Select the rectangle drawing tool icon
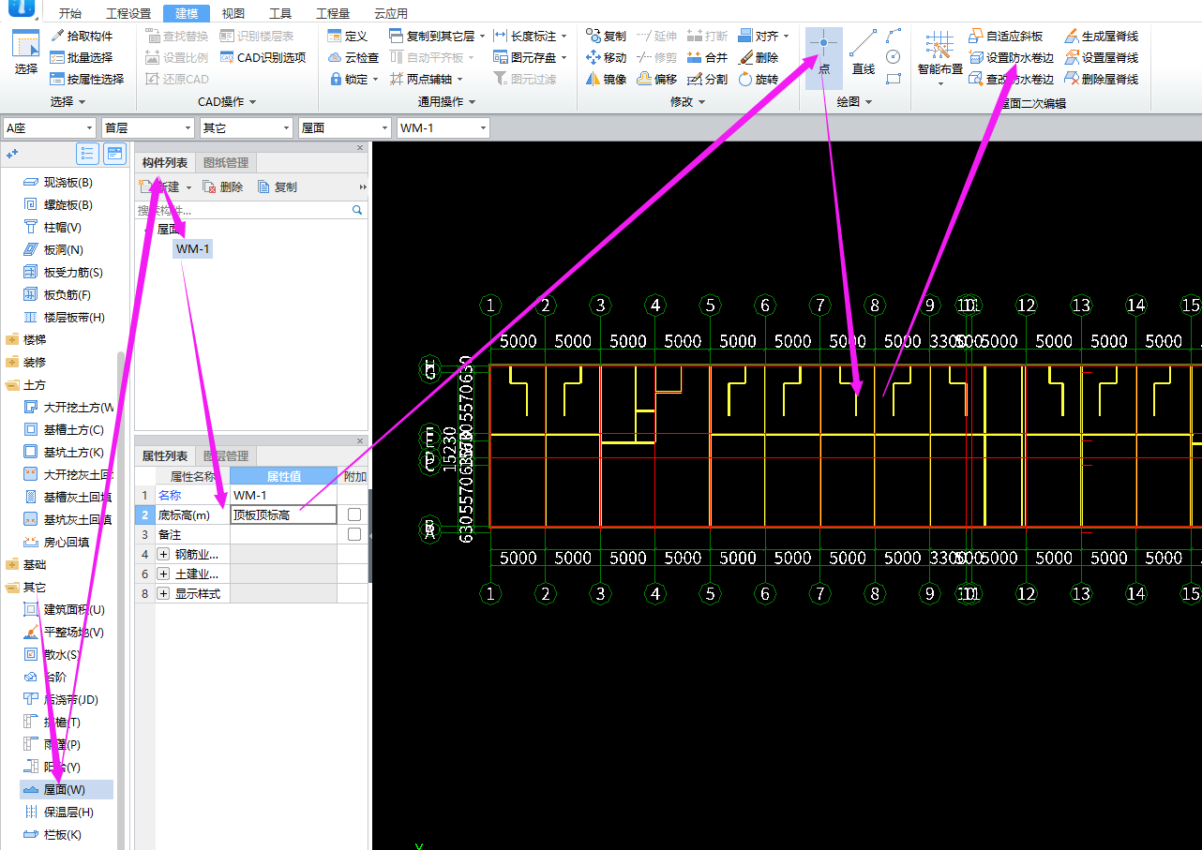The width and height of the screenshot is (1202, 850). click(894, 78)
